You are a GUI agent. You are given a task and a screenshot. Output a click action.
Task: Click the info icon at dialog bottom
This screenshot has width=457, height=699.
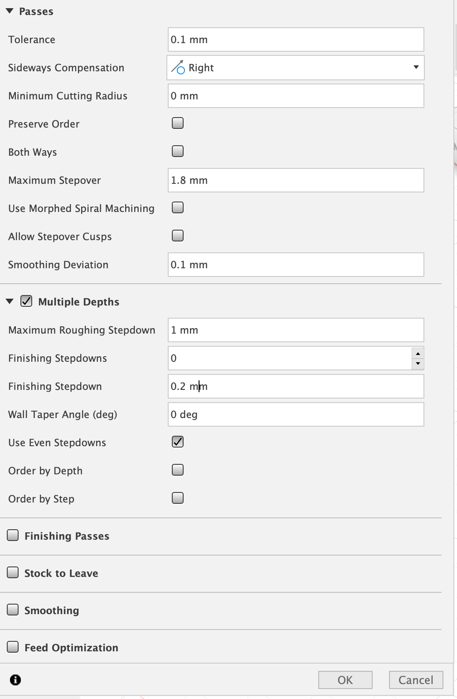click(x=15, y=680)
